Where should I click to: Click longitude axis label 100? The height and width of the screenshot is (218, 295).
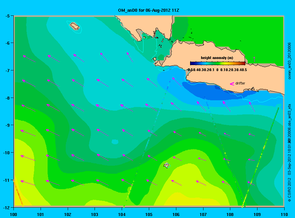(13, 214)
